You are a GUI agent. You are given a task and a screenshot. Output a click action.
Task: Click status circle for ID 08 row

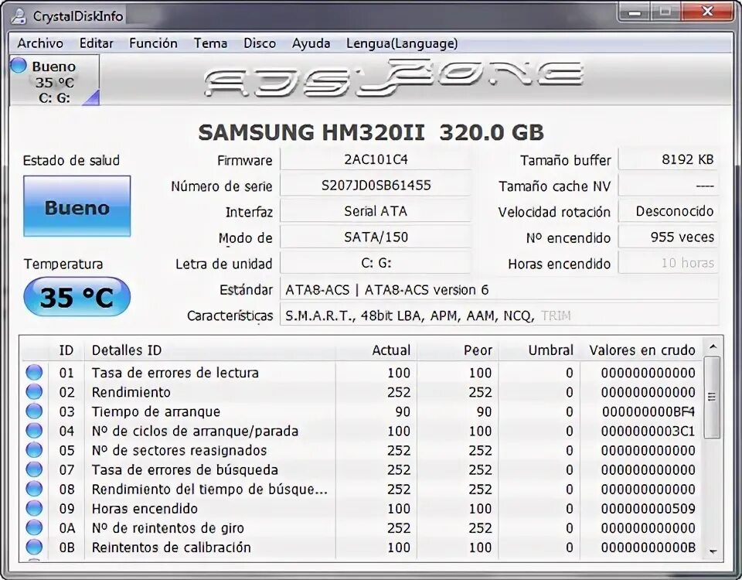pyautogui.click(x=34, y=489)
